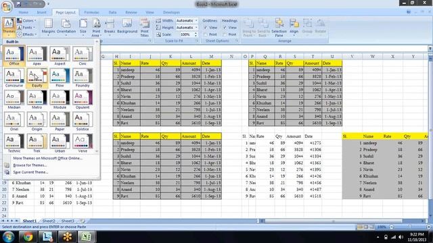Switch to Sheet3 tab
Viewport: 433px width, 243px height.
click(68, 221)
